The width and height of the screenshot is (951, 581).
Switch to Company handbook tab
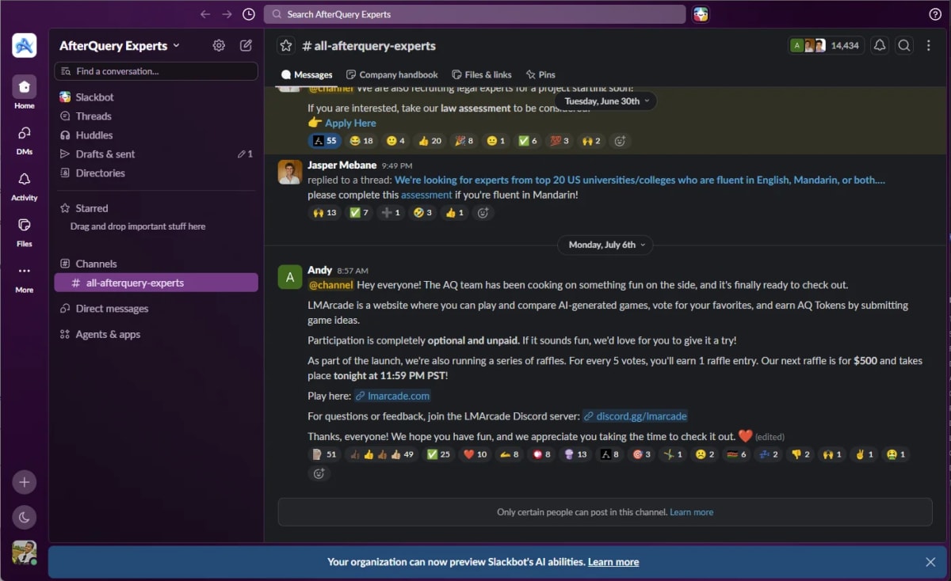pyautogui.click(x=391, y=74)
